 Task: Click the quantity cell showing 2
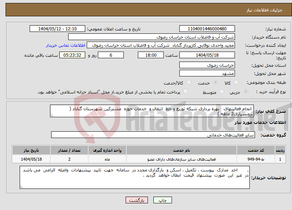pyautogui.click(x=69, y=159)
